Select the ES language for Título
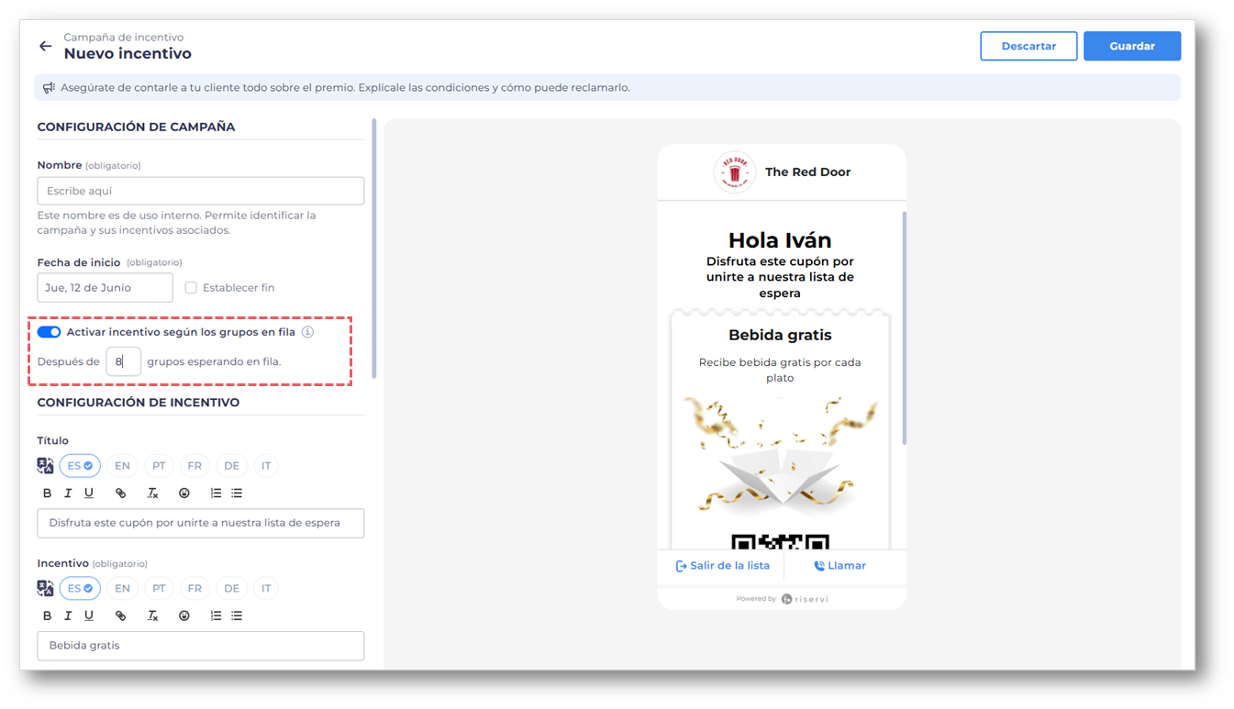Screen dimensions: 1234x709 coord(80,466)
